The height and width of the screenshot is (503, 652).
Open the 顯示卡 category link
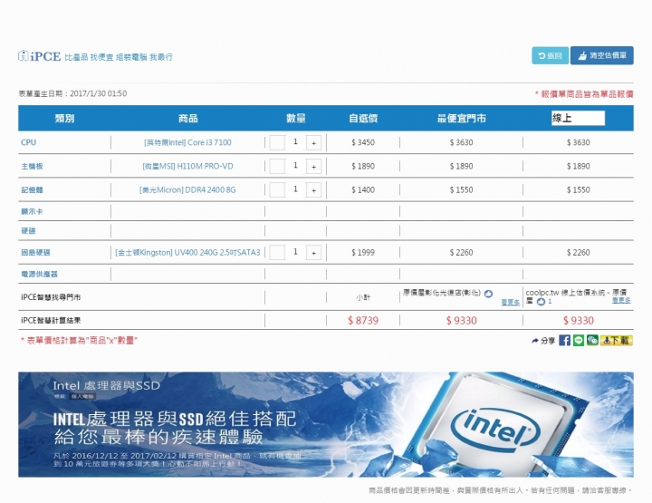(x=32, y=212)
